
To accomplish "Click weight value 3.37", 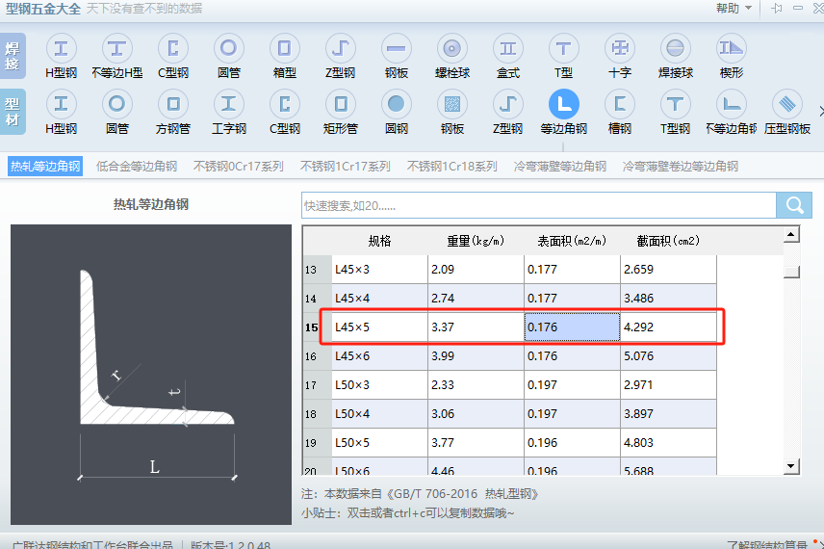I will tap(476, 327).
